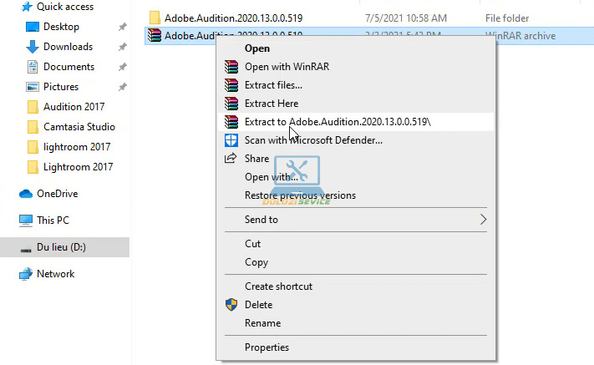This screenshot has height=365, width=594.
Task: Choose Open at top of context menu
Action: [x=256, y=48]
